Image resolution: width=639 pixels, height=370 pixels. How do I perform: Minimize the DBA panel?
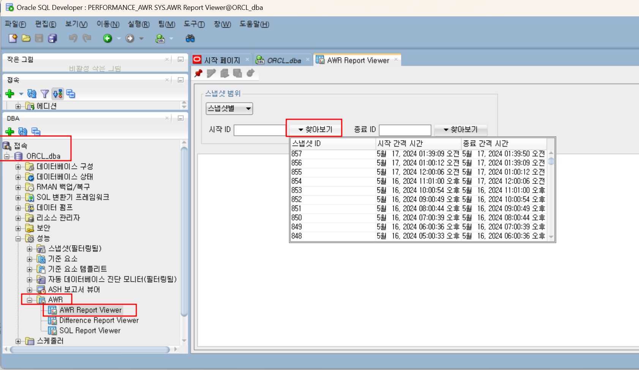pyautogui.click(x=181, y=118)
